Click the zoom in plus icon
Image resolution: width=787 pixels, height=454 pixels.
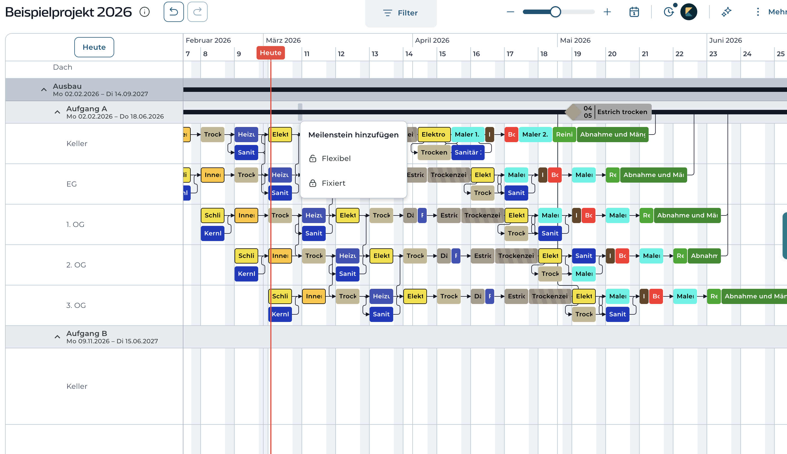click(x=607, y=12)
